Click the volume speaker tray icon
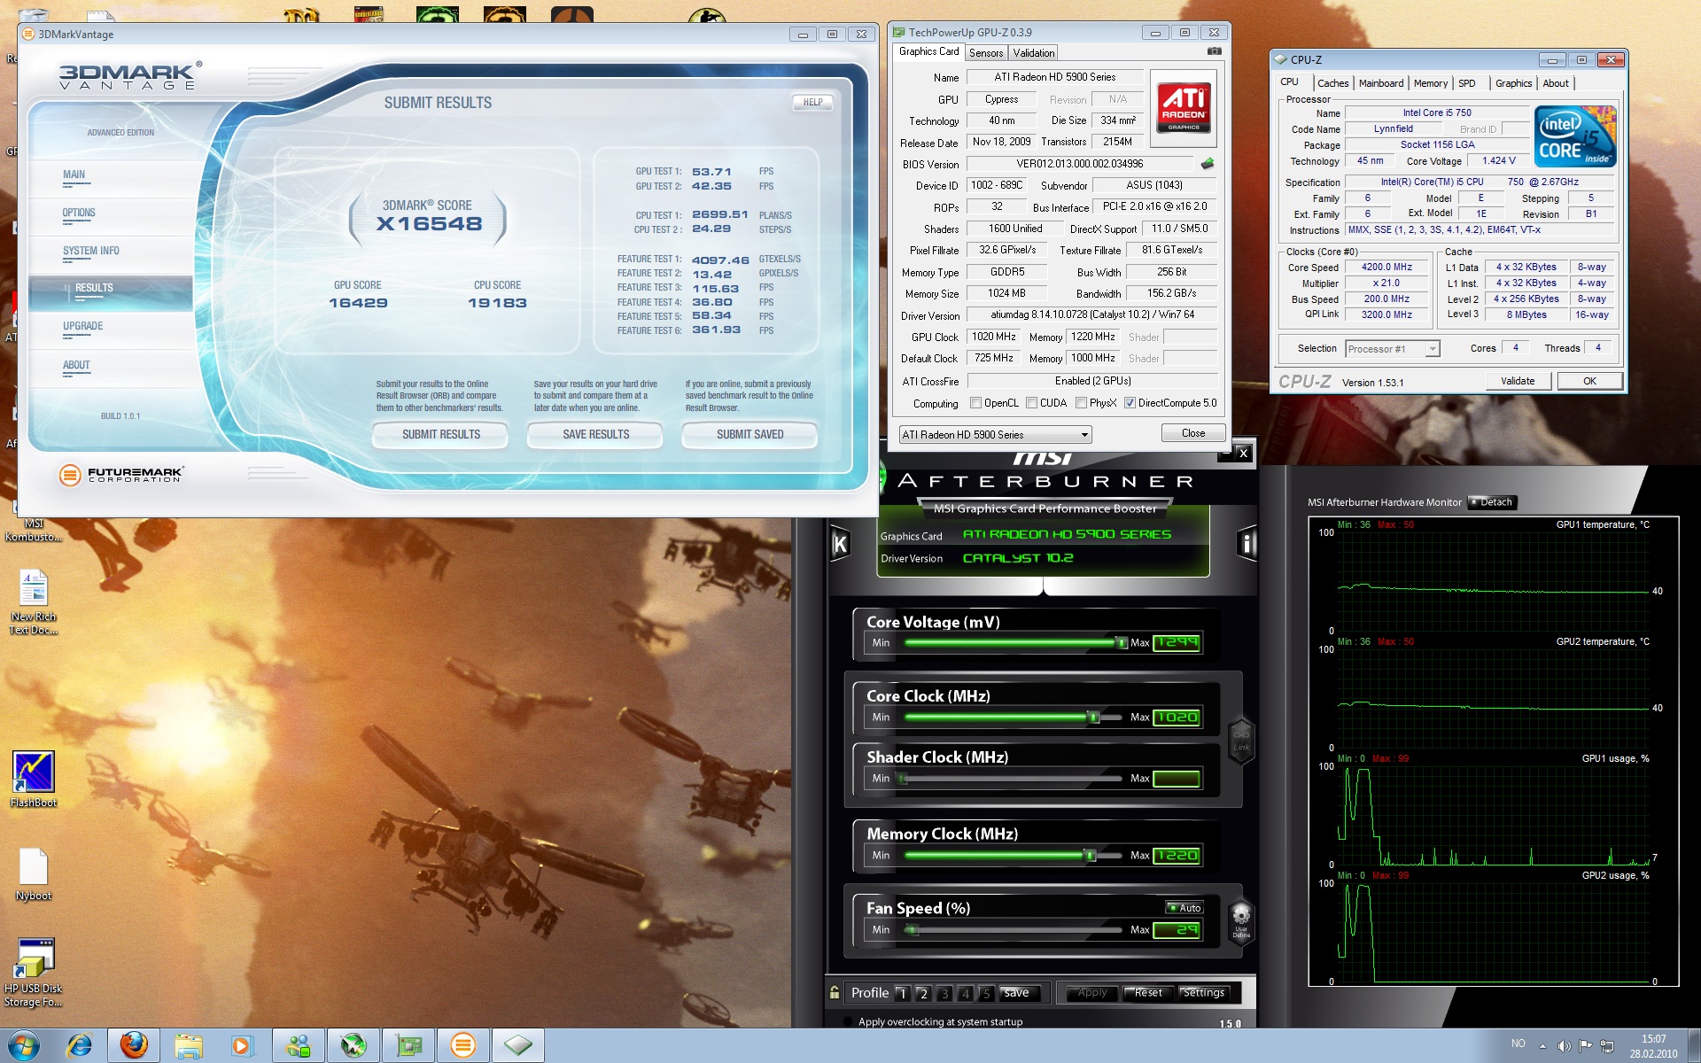This screenshot has width=1701, height=1063. pyautogui.click(x=1564, y=1045)
